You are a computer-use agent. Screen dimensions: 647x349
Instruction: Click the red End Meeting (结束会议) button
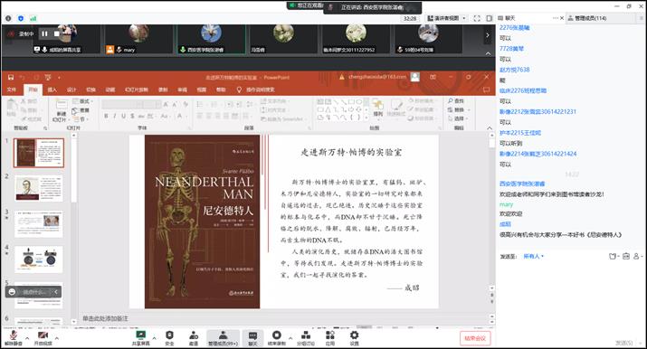[475, 338]
